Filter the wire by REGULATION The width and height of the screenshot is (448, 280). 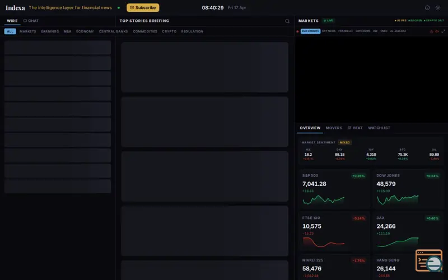click(x=192, y=31)
